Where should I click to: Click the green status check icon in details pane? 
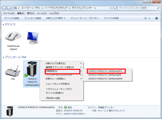pyautogui.click(x=65, y=107)
